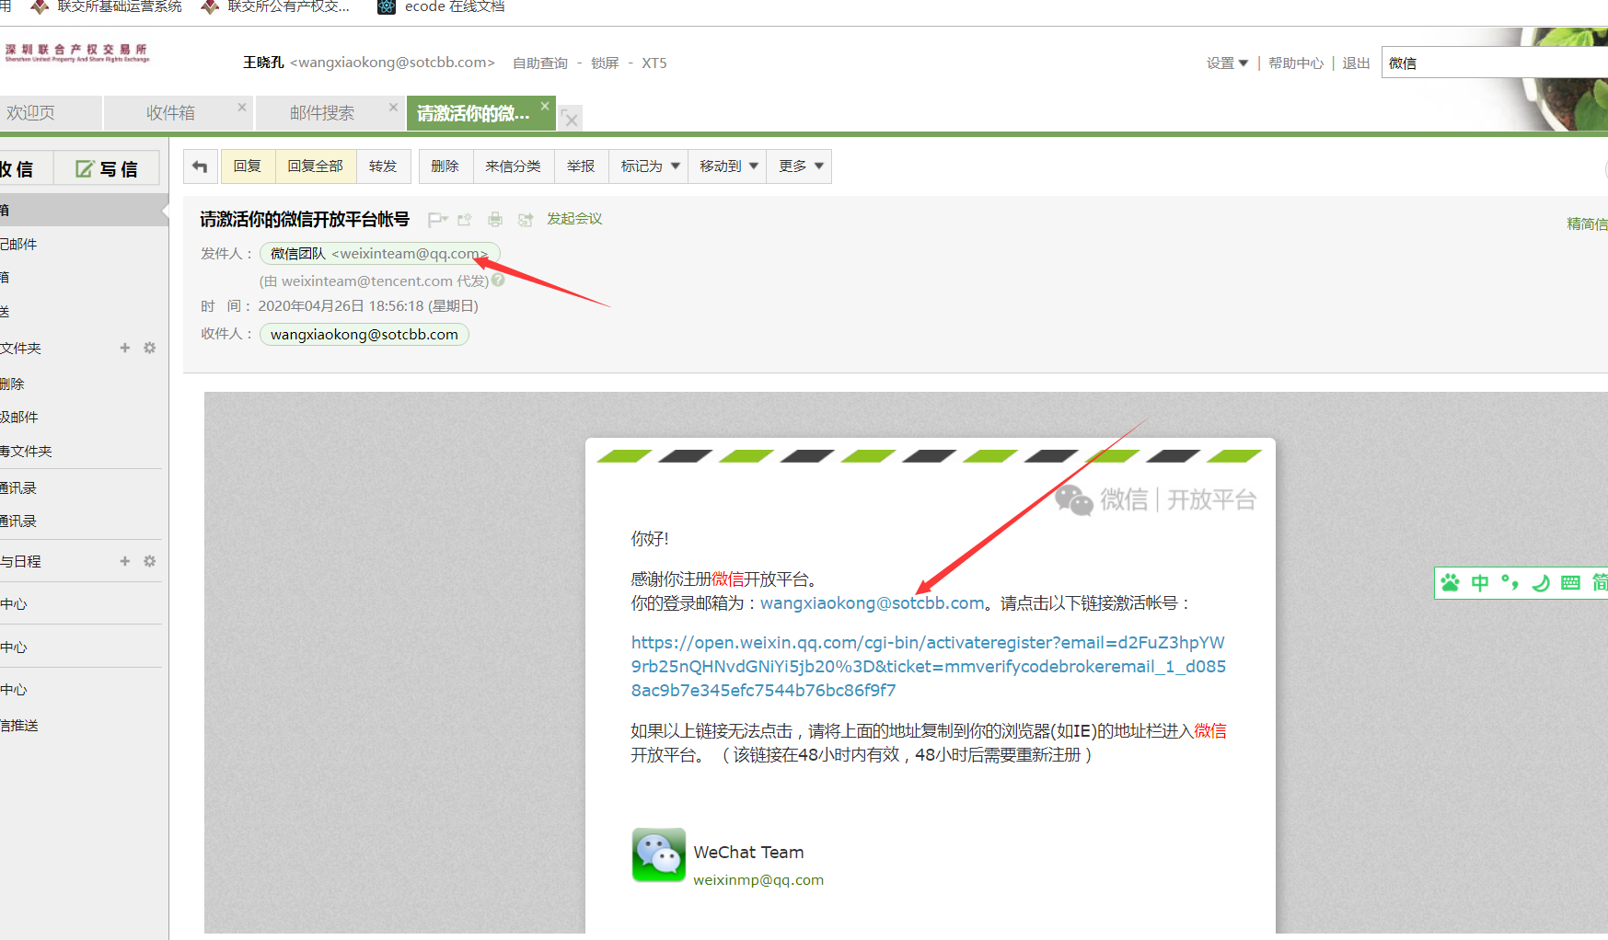Toggle the IME 中 Chinese mode icon

point(1480,583)
